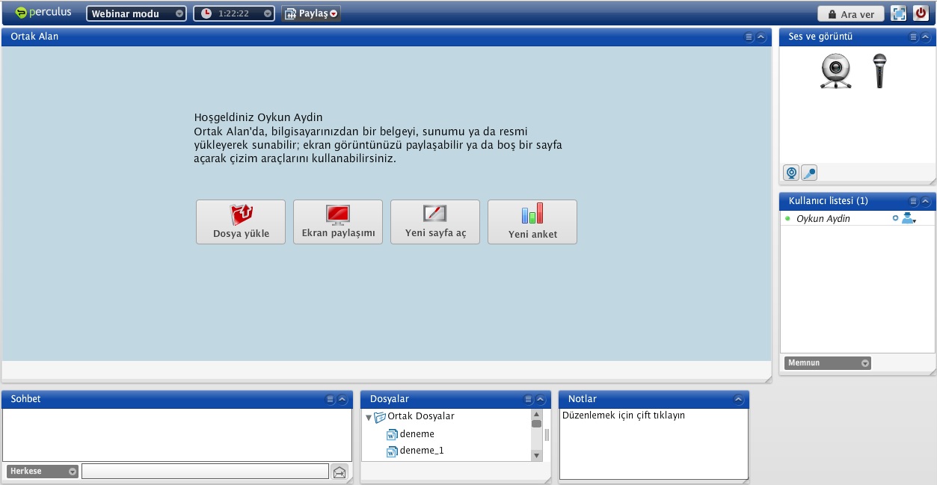
Task: Click small circle icon next to Oykun Aydin
Action: click(x=895, y=219)
